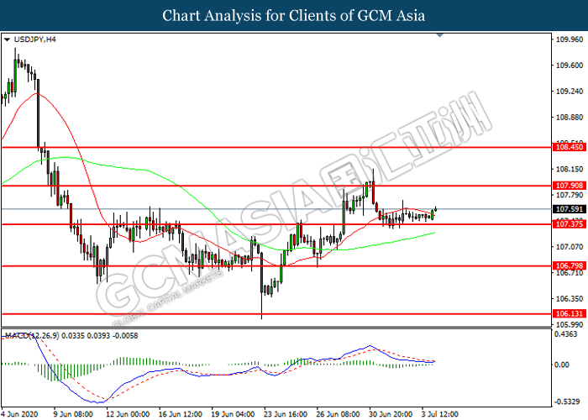Click the 16 Jun 12:00 time label
The height and width of the screenshot is (420, 588).
point(181,414)
